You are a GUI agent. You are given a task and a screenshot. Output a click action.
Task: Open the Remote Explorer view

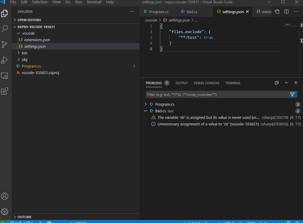point(4,76)
